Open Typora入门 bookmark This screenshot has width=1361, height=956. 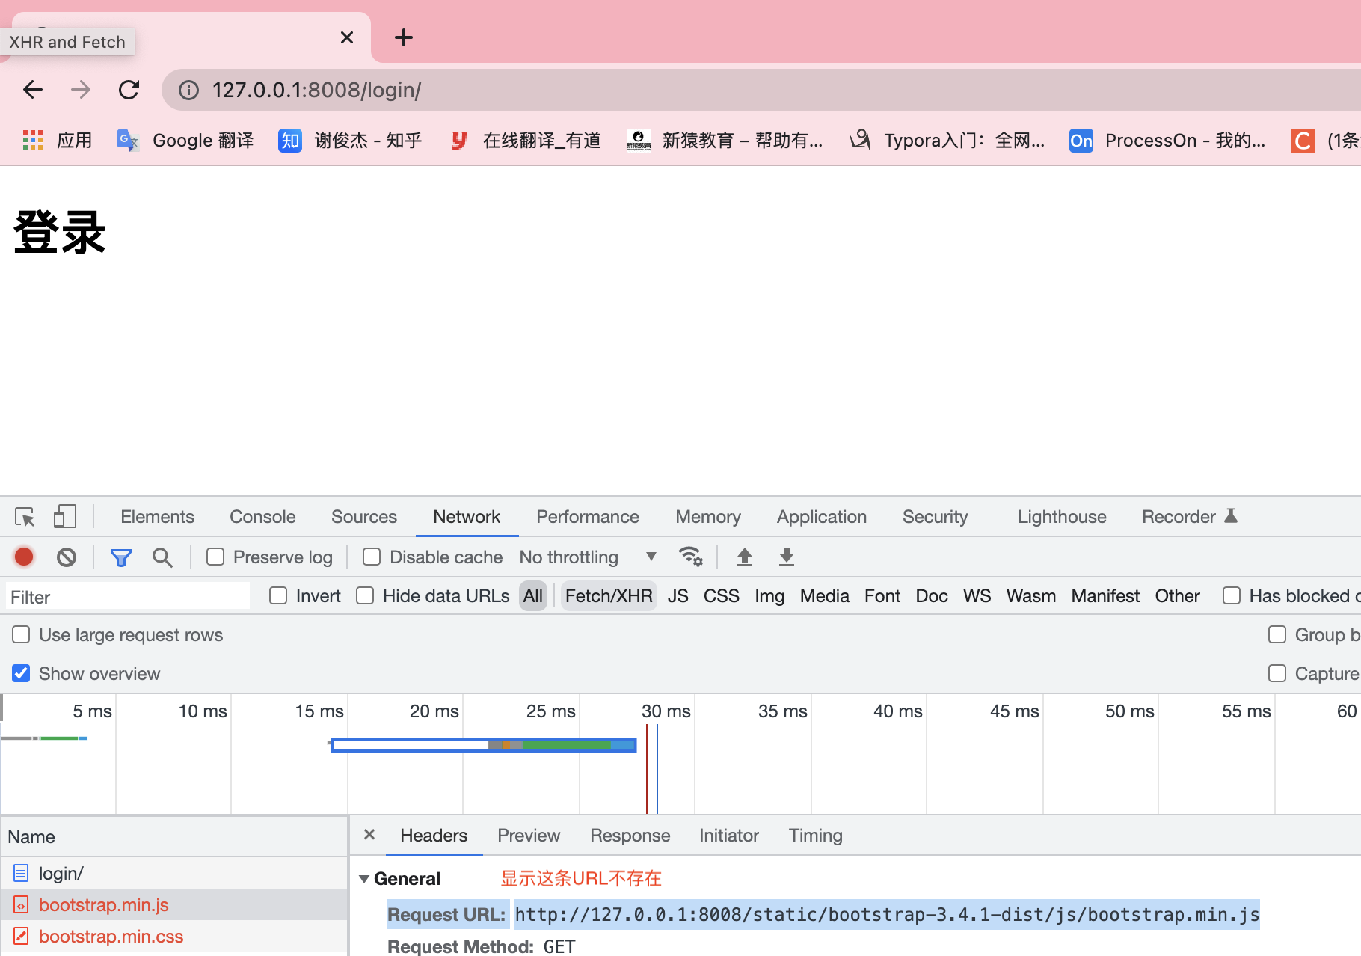tap(947, 140)
